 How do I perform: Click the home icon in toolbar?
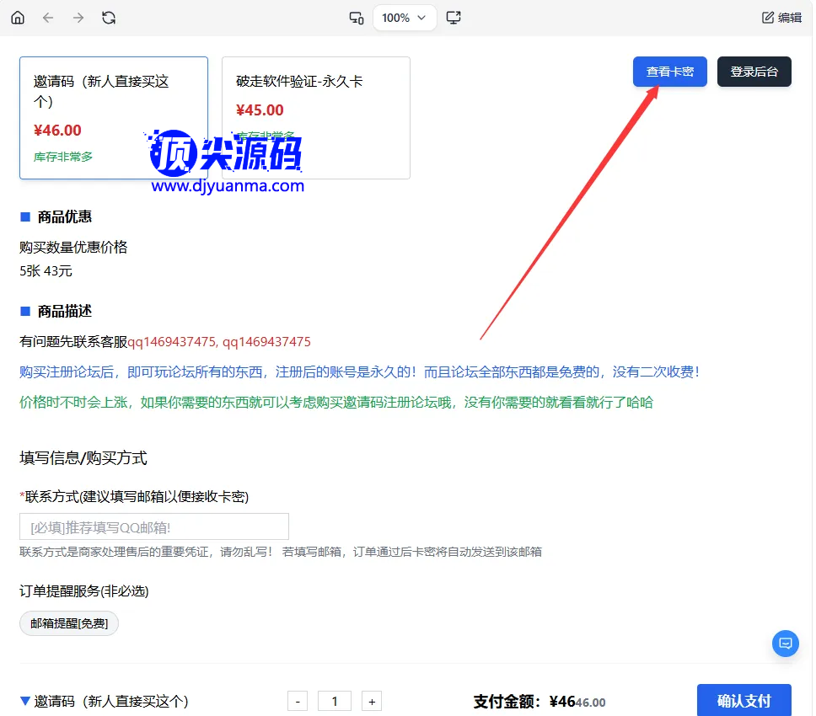(x=18, y=18)
